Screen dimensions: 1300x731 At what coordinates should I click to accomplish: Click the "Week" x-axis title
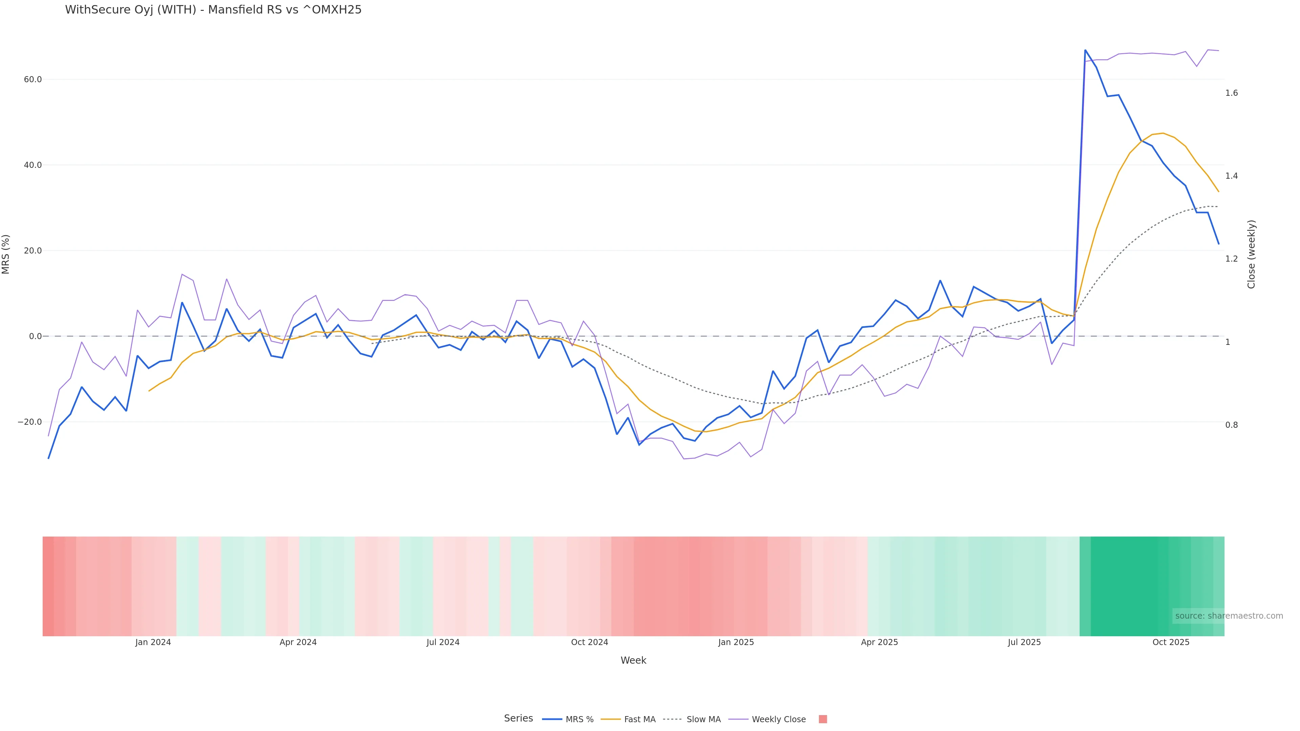[x=633, y=660]
